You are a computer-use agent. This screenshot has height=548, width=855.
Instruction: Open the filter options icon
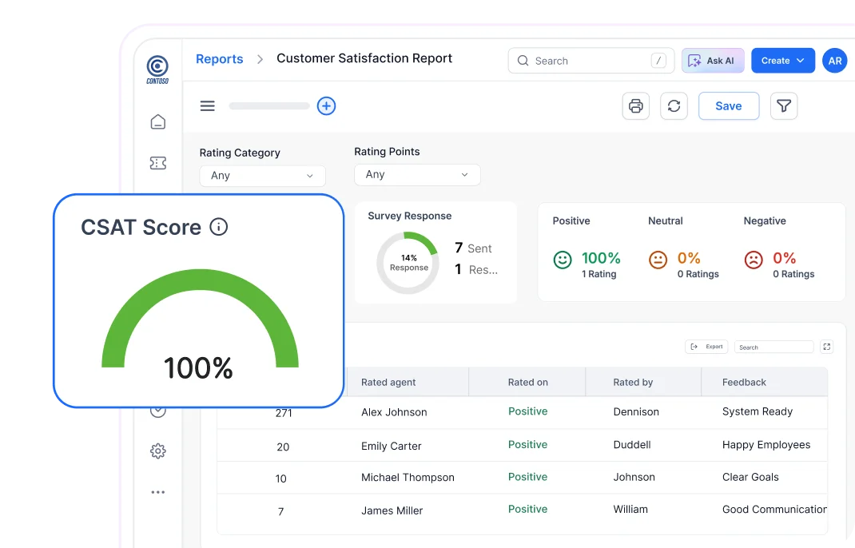pyautogui.click(x=784, y=105)
